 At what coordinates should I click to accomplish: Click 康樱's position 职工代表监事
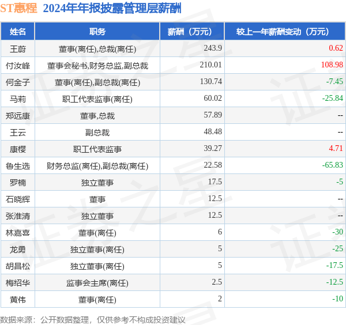(97, 149)
